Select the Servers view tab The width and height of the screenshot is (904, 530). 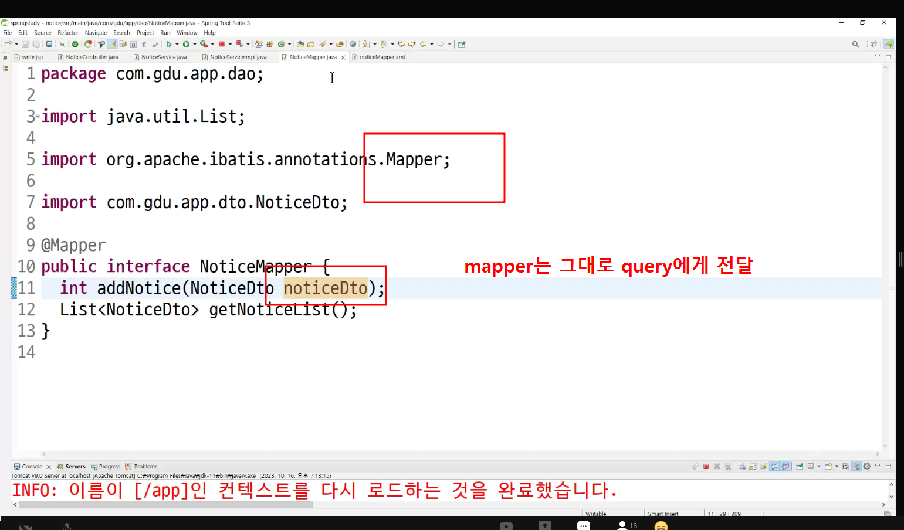click(x=71, y=467)
